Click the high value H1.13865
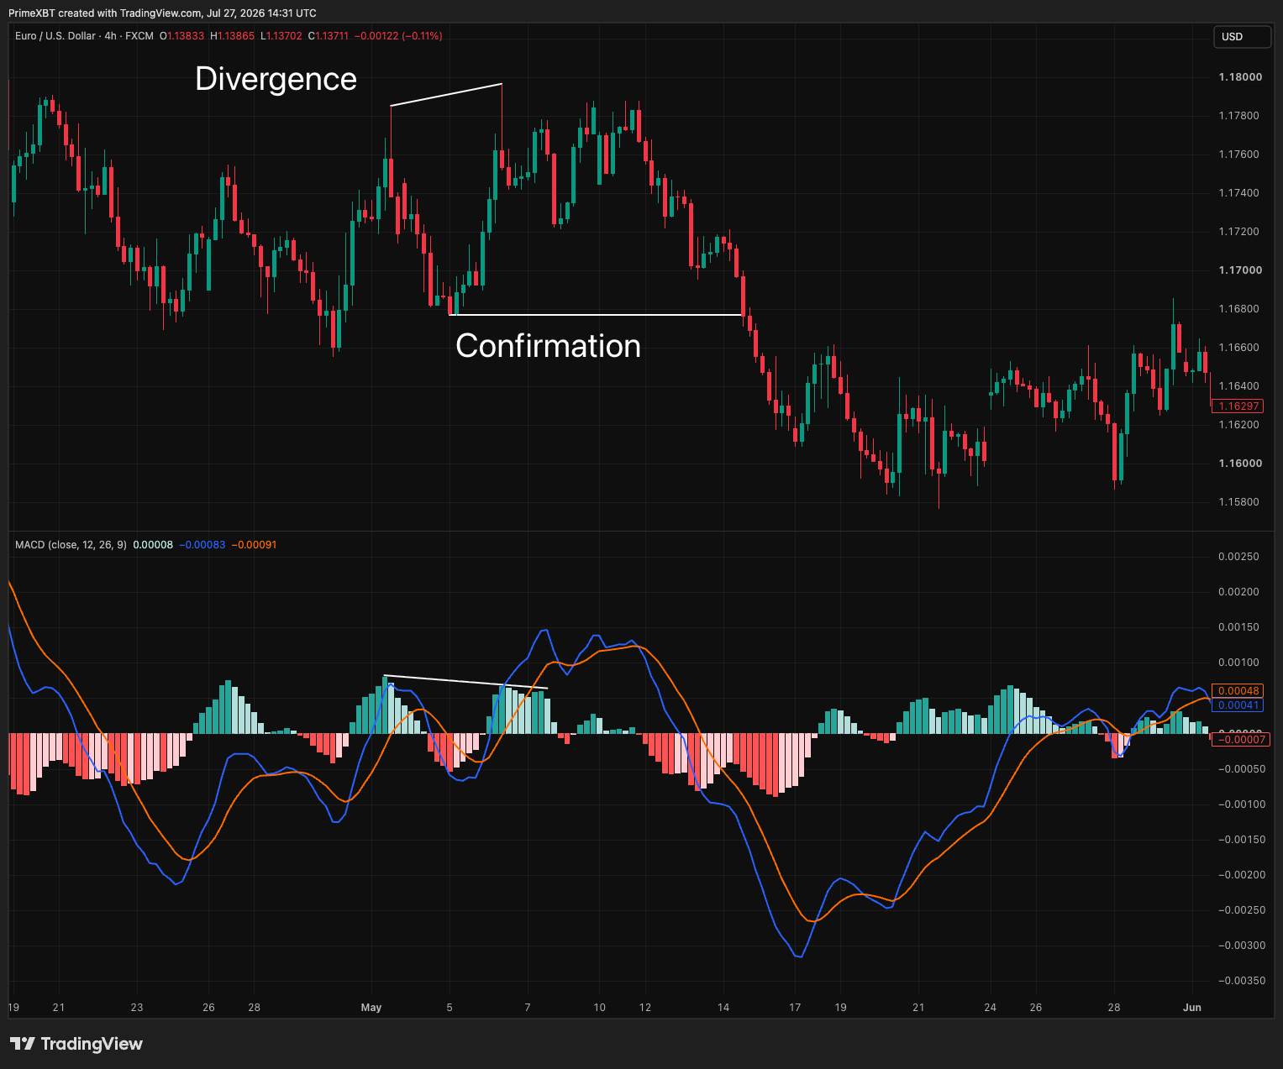This screenshot has height=1069, width=1283. [232, 36]
